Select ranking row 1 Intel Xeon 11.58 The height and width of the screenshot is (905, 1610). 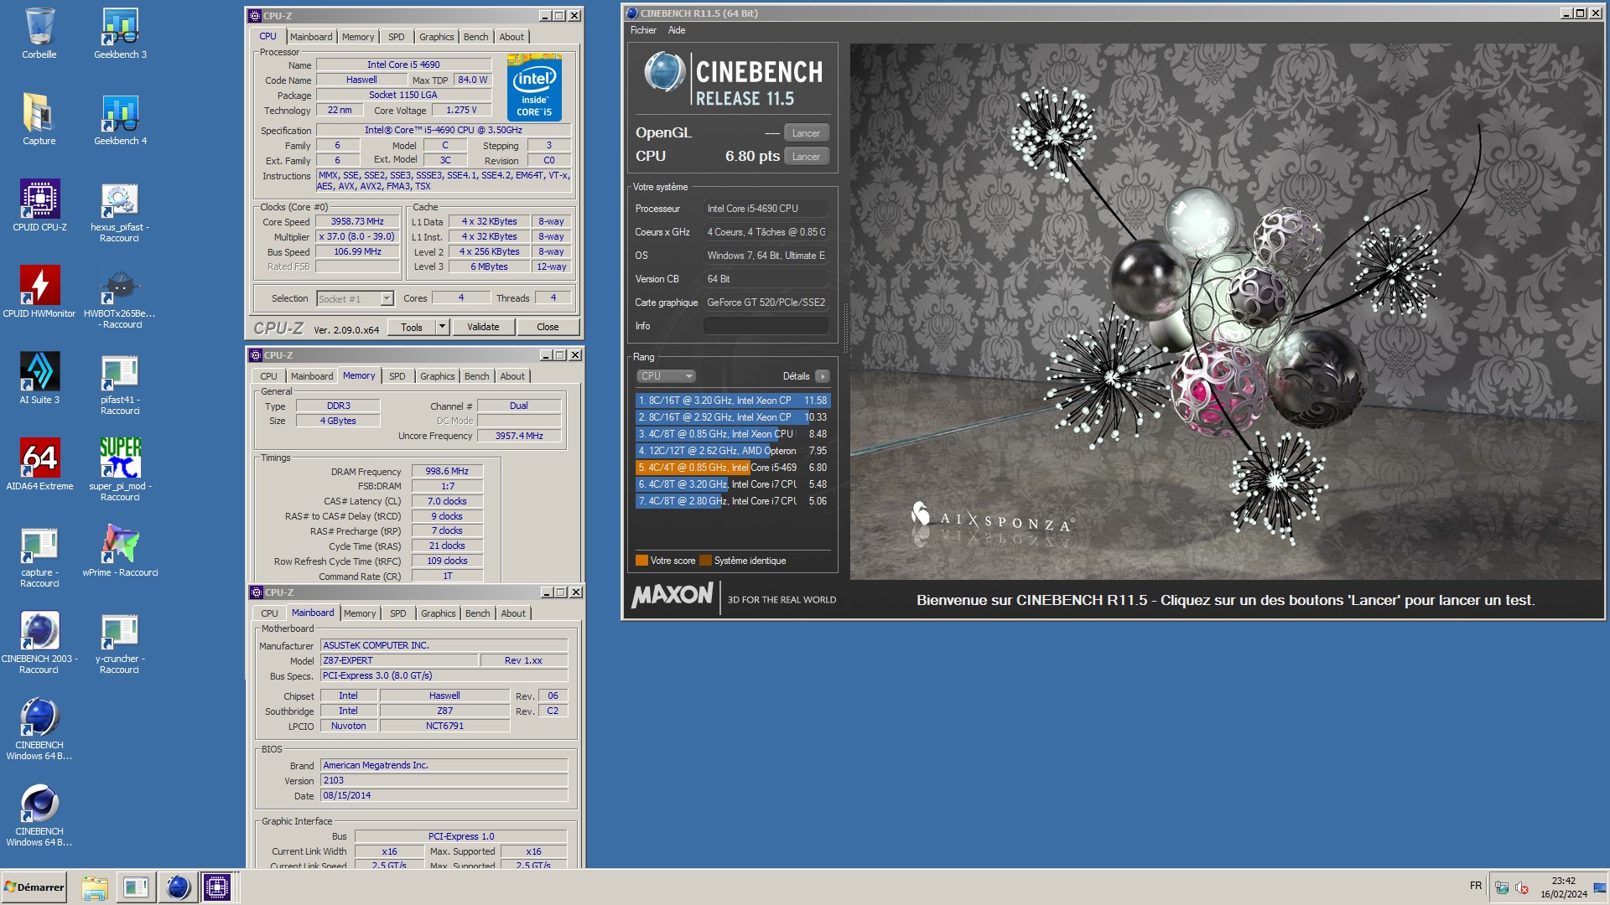coord(733,401)
